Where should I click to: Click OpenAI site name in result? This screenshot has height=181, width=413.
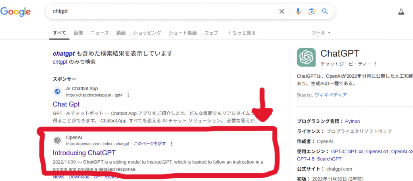click(x=74, y=137)
